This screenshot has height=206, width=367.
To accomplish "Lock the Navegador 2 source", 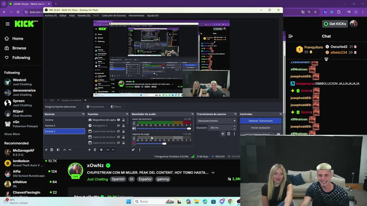I will tap(124, 126).
